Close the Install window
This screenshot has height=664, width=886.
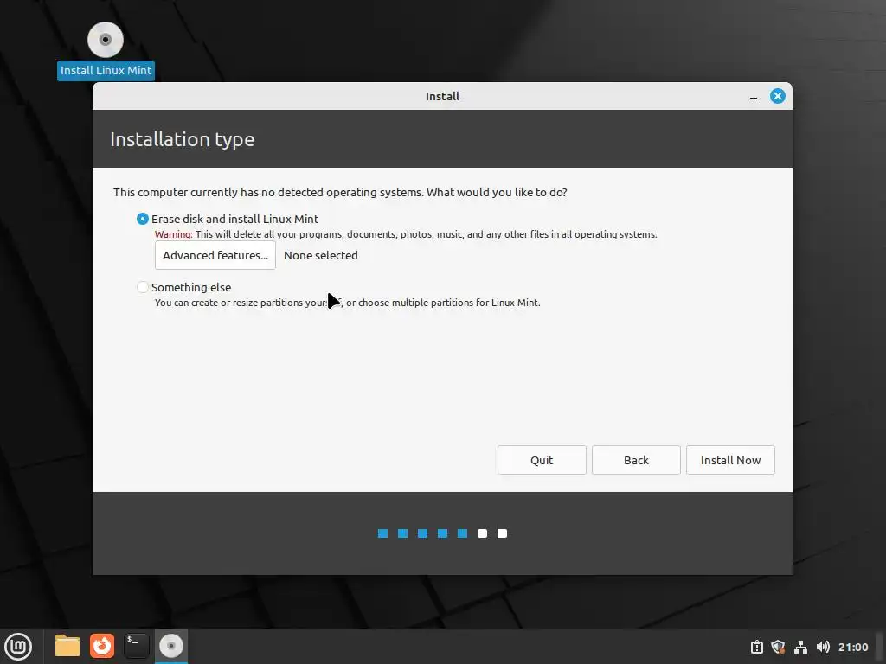(778, 96)
